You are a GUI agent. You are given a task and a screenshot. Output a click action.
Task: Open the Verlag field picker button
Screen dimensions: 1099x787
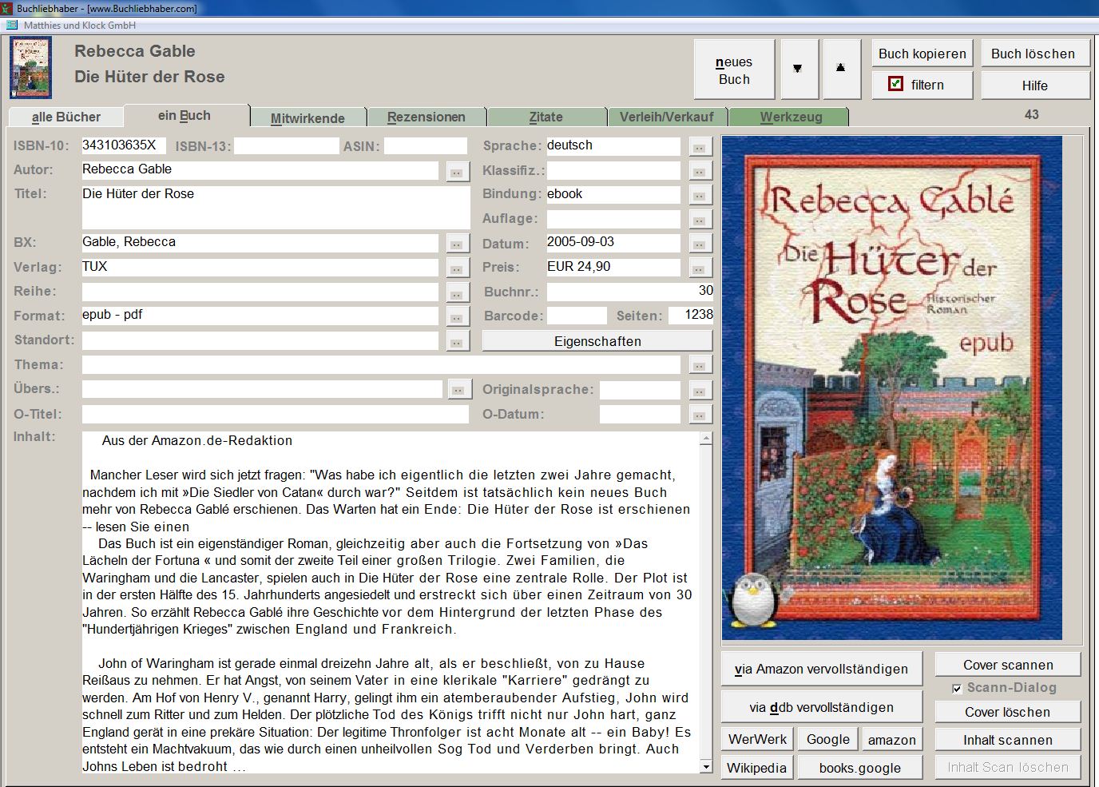(x=457, y=269)
